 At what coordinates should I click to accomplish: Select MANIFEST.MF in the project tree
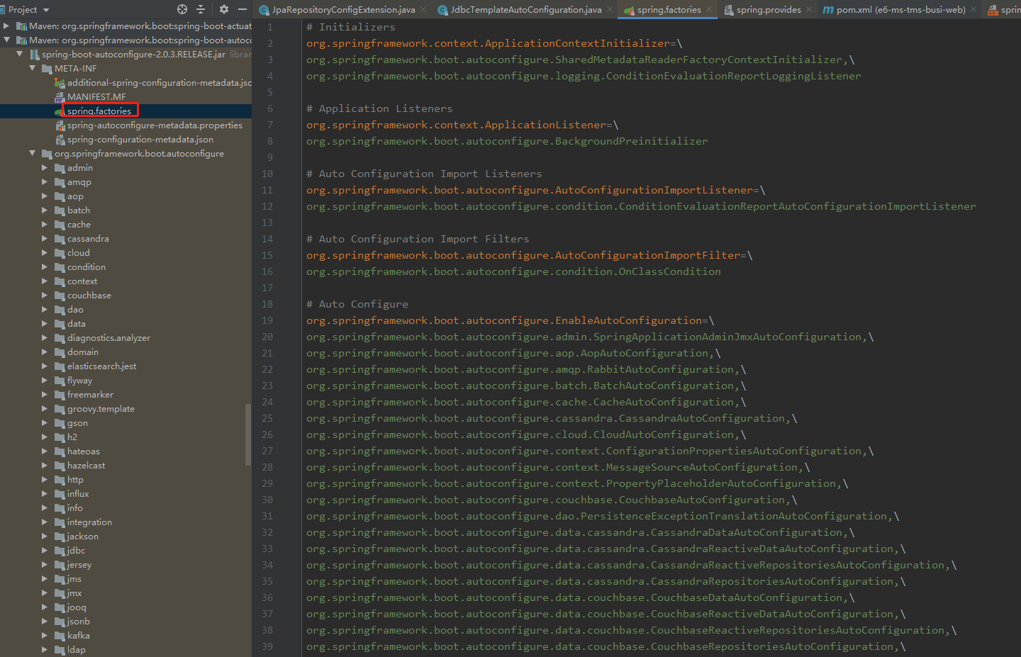coord(96,97)
